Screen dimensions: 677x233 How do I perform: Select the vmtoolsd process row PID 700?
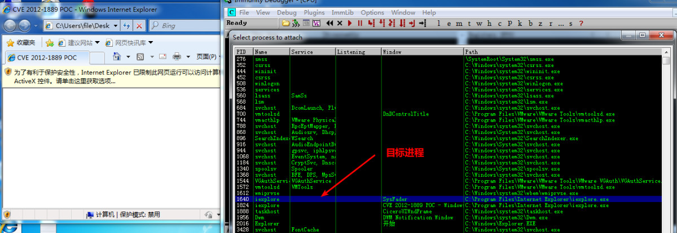449,114
